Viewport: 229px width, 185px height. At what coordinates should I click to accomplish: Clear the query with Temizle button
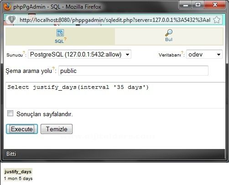click(57, 129)
